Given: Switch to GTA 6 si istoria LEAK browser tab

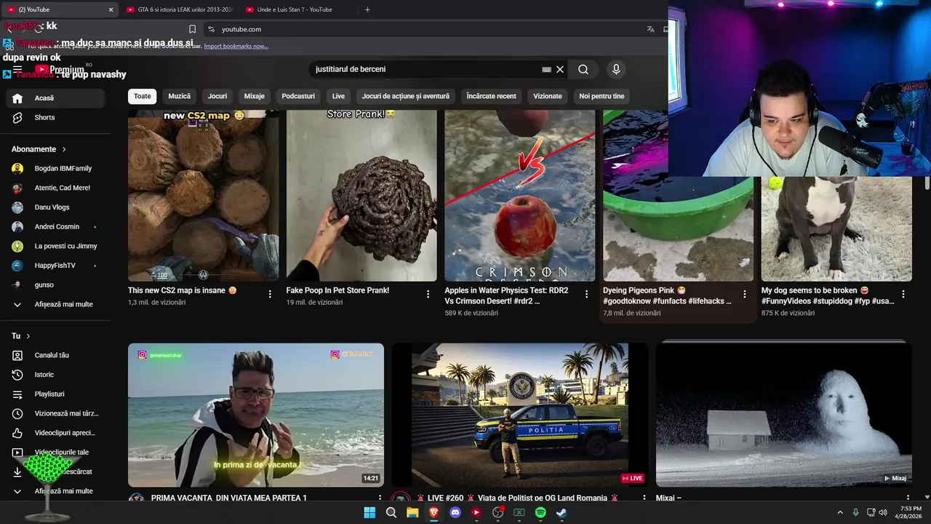Looking at the screenshot, I should point(179,9).
